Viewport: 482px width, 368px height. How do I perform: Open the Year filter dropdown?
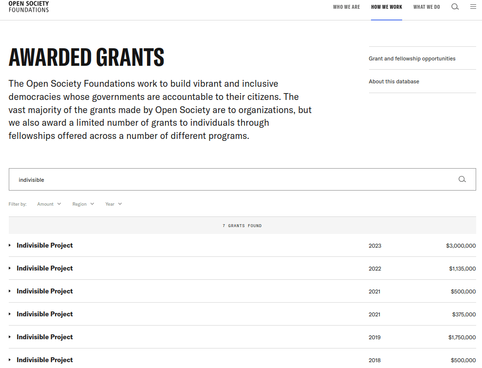[x=114, y=204]
